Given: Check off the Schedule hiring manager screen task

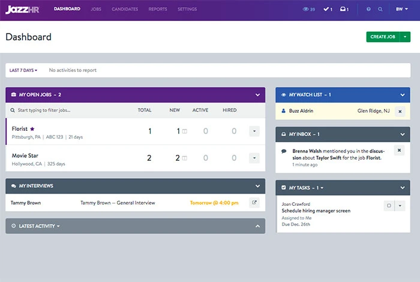Looking at the screenshot, I should point(389,205).
